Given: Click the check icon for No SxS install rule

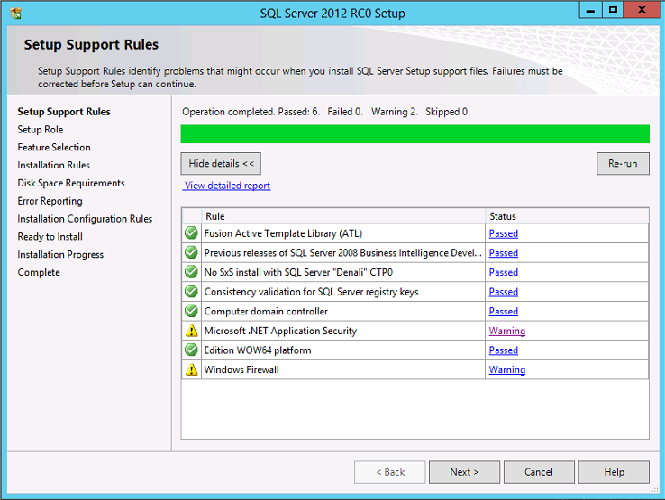Looking at the screenshot, I should pos(191,272).
